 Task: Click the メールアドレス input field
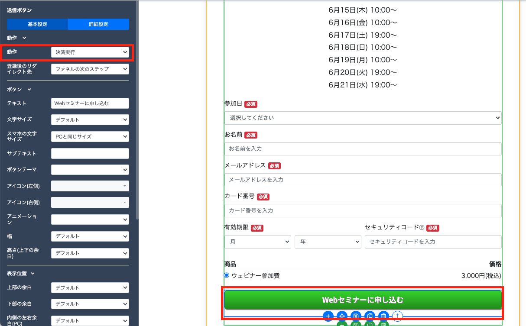coord(362,180)
